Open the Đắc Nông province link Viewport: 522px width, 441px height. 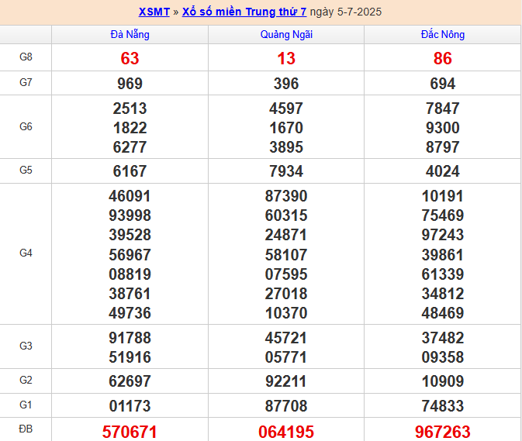(443, 35)
